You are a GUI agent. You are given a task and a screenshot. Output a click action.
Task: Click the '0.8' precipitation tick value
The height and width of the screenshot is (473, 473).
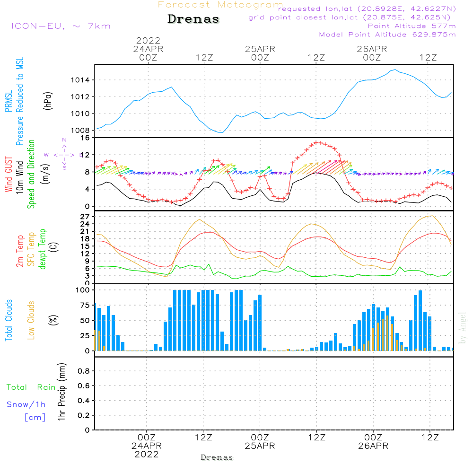(x=84, y=371)
